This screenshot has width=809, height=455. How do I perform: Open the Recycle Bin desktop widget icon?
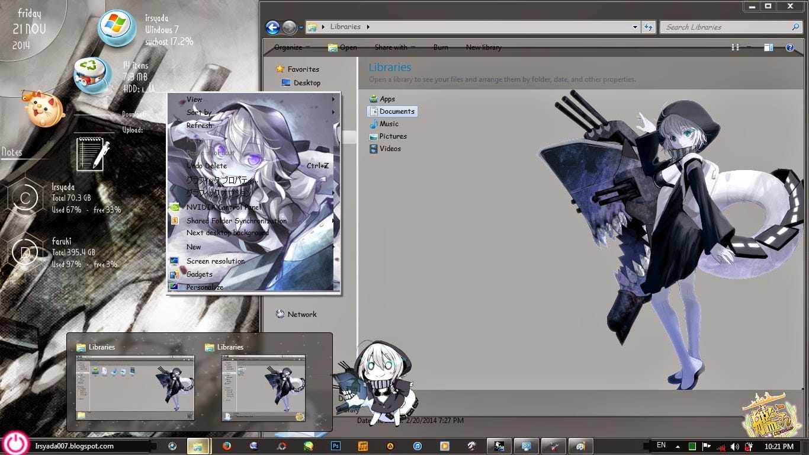pos(92,75)
